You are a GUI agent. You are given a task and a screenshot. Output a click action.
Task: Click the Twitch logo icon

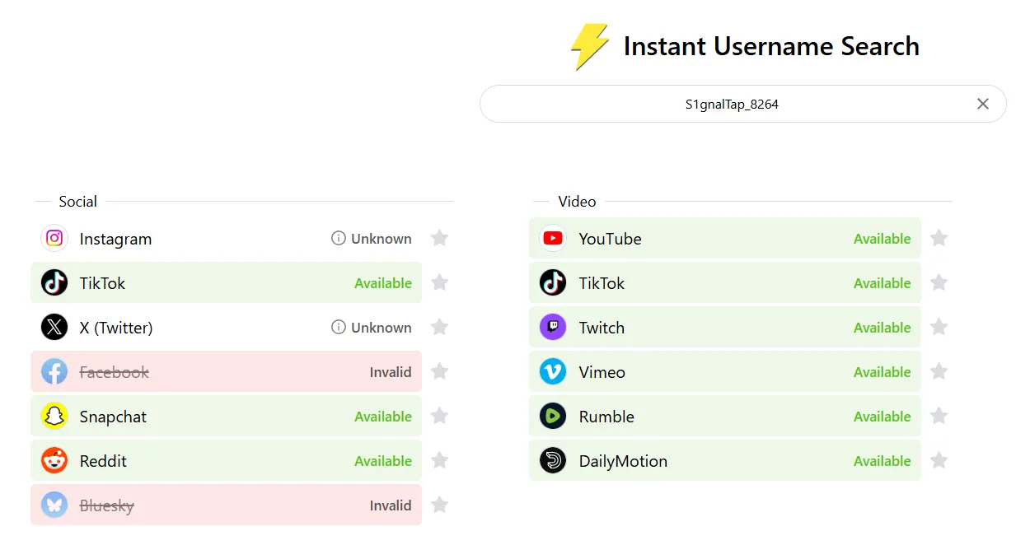pos(553,328)
